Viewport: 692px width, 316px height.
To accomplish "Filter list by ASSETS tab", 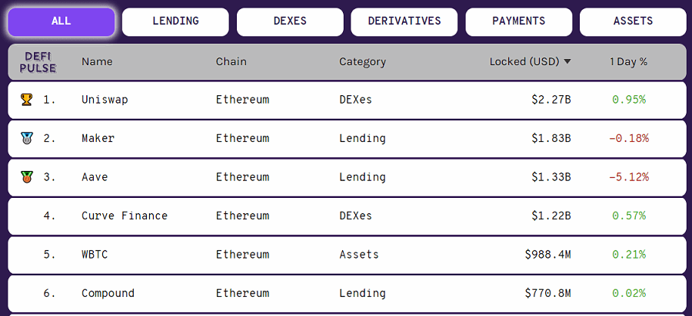I will pos(633,21).
